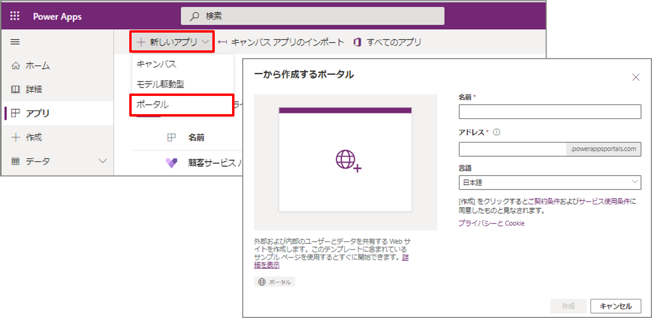Click the 作成 button in the dialog
Image resolution: width=652 pixels, height=318 pixels.
click(568, 306)
